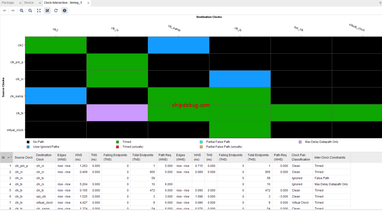Screen dimensions: 382x211
Task: Select the blue clk2 to clk_samp cell
Action: (x=178, y=45)
